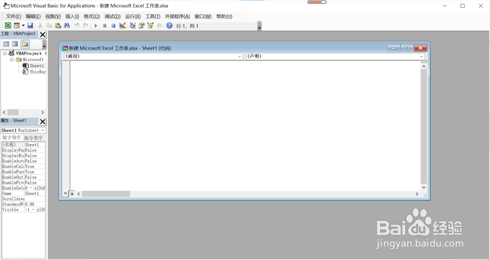Screen dimensions: 490x260
Task: Select the Visible property row
Action: click(24, 210)
